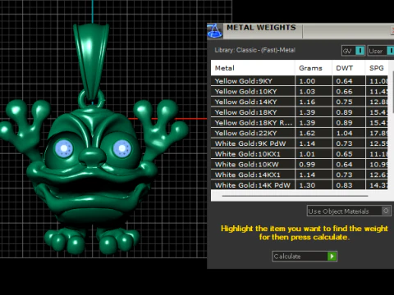Click the 0.75 DWT value
Viewport: 394px width, 295px height.
click(344, 102)
